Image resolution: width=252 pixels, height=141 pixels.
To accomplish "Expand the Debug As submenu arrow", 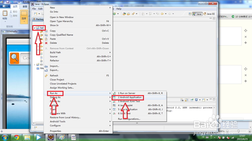I will click(110, 97).
